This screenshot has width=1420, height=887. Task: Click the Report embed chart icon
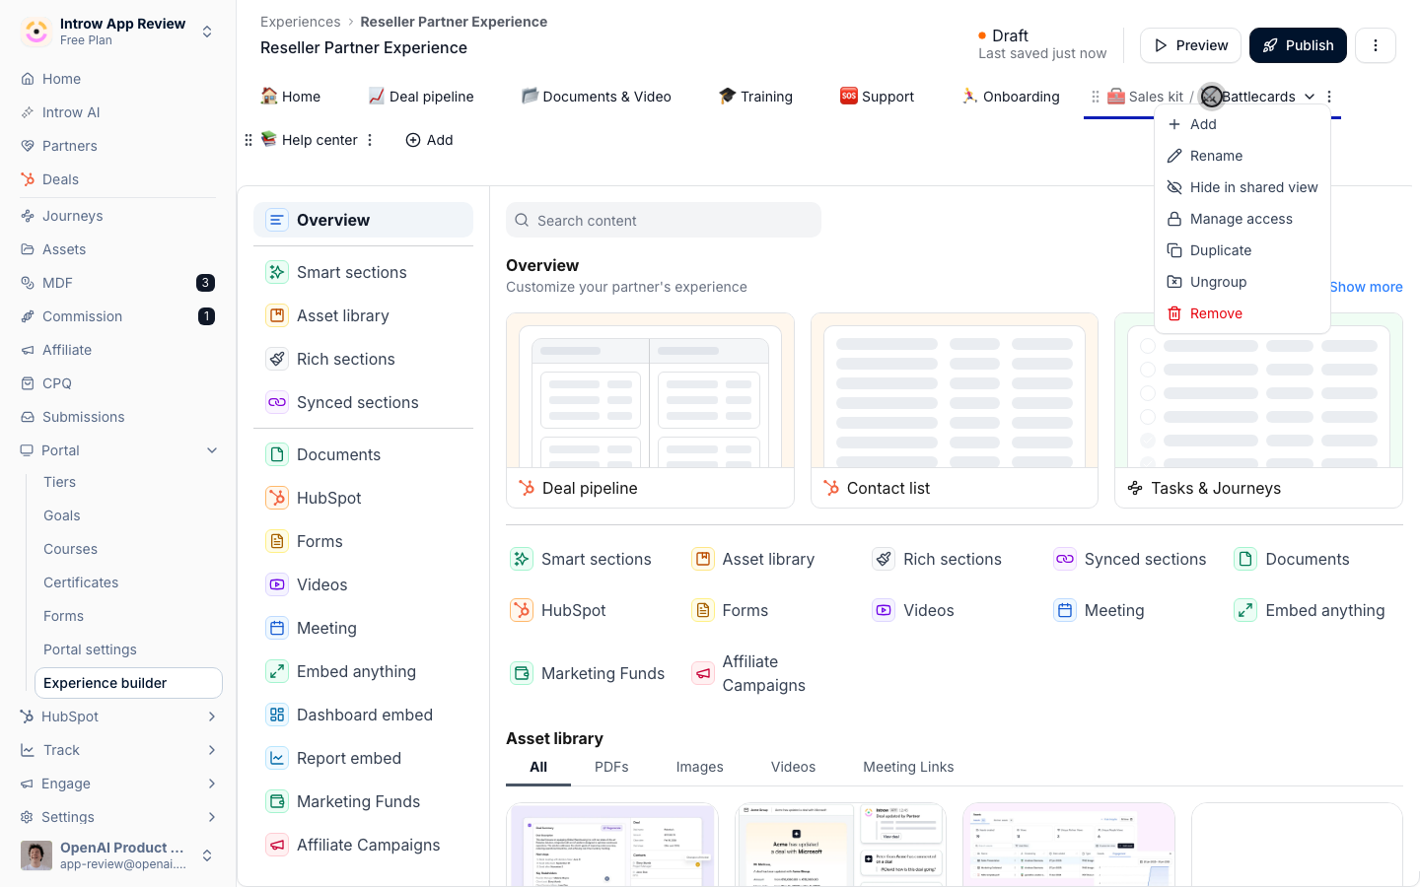[x=277, y=758]
